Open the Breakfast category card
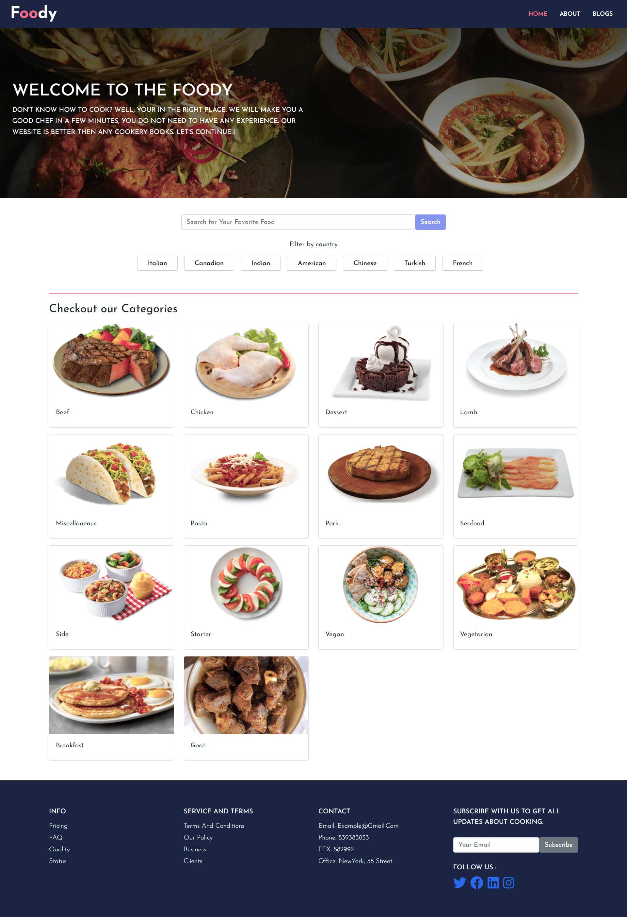The height and width of the screenshot is (917, 627). point(112,708)
